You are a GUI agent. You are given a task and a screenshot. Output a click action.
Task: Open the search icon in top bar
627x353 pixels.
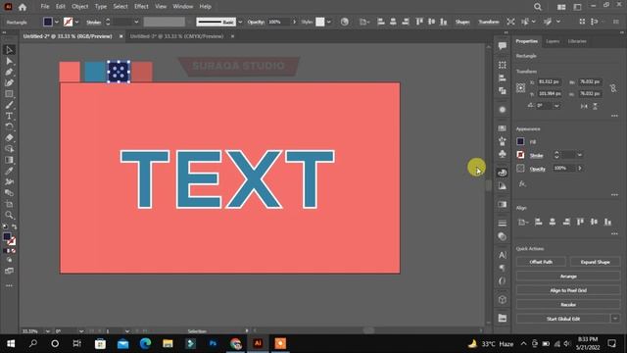coord(538,7)
